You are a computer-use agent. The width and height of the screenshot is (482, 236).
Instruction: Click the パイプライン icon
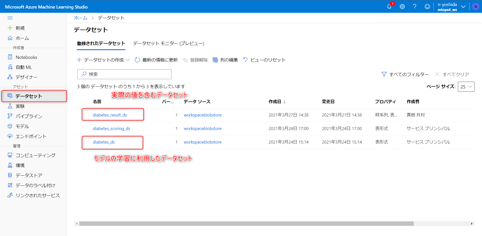coord(10,116)
